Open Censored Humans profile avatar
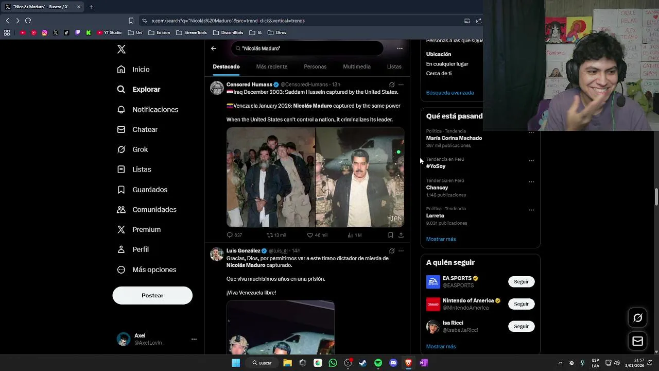The image size is (659, 371). [217, 88]
